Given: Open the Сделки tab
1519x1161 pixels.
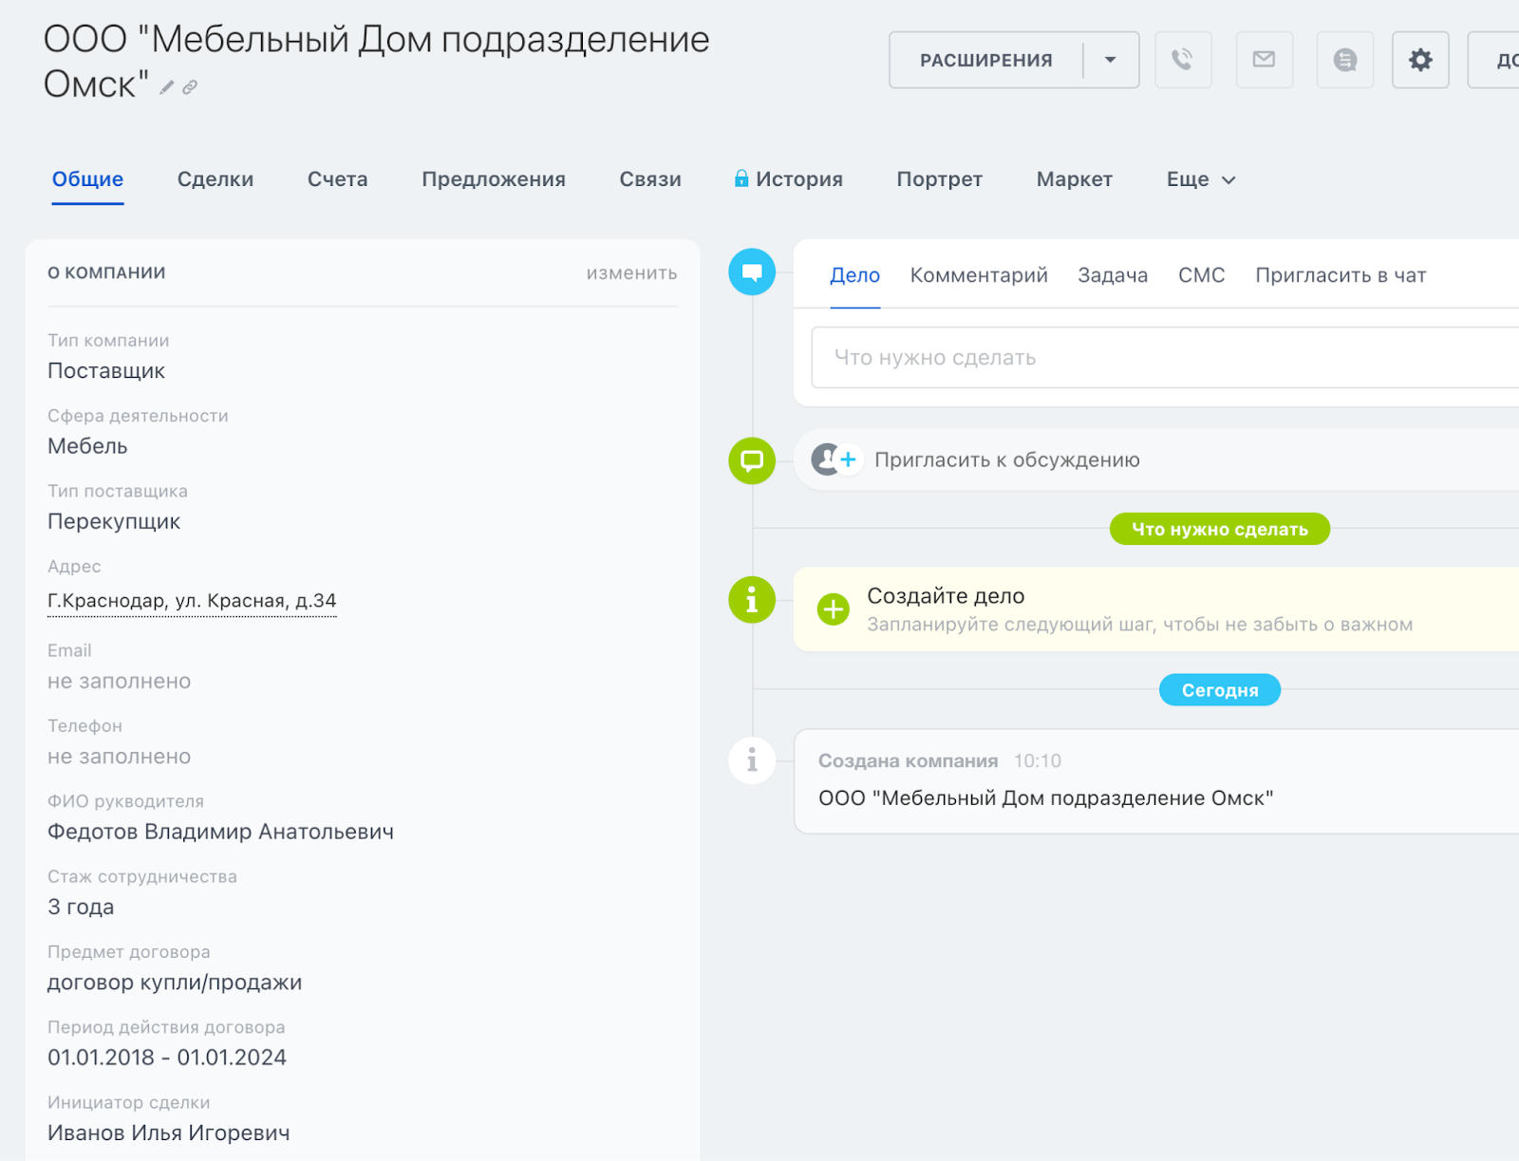Looking at the screenshot, I should coord(216,179).
